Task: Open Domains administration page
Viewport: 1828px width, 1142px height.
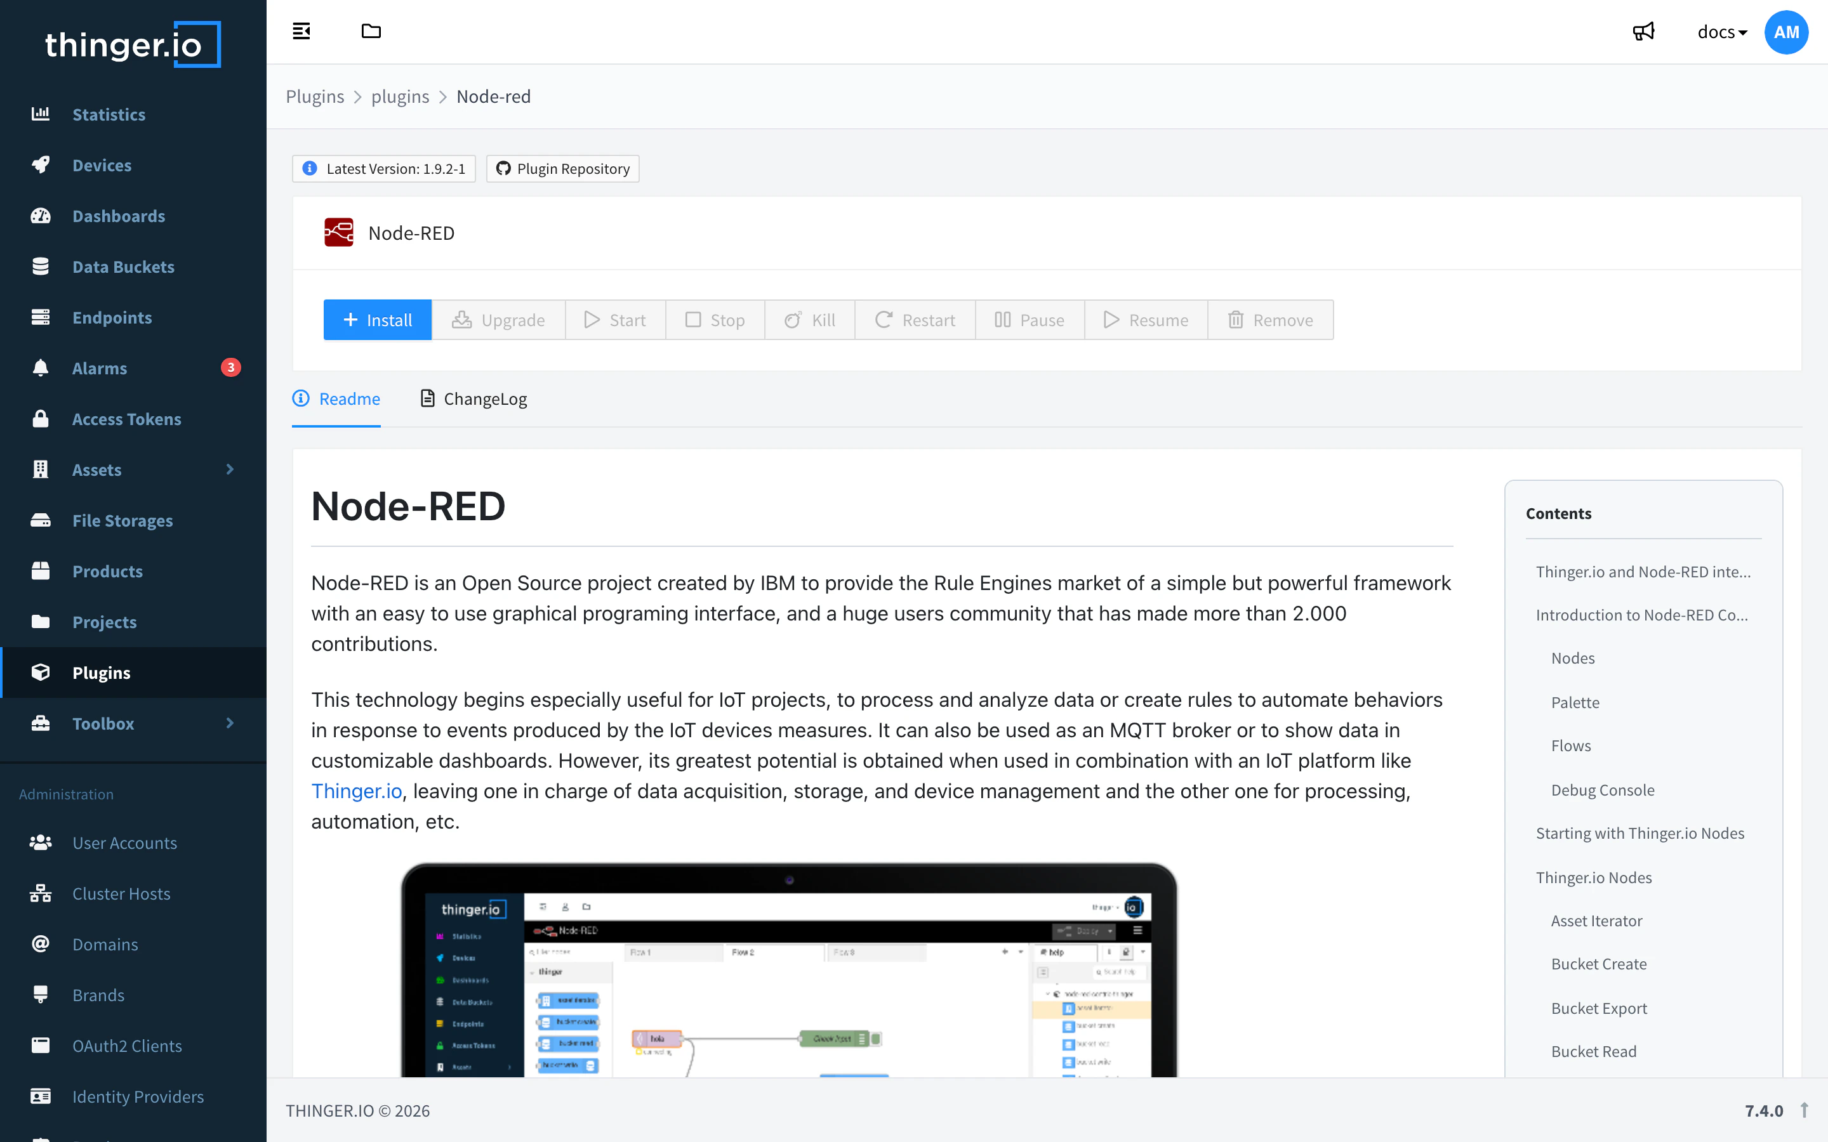Action: [x=133, y=944]
